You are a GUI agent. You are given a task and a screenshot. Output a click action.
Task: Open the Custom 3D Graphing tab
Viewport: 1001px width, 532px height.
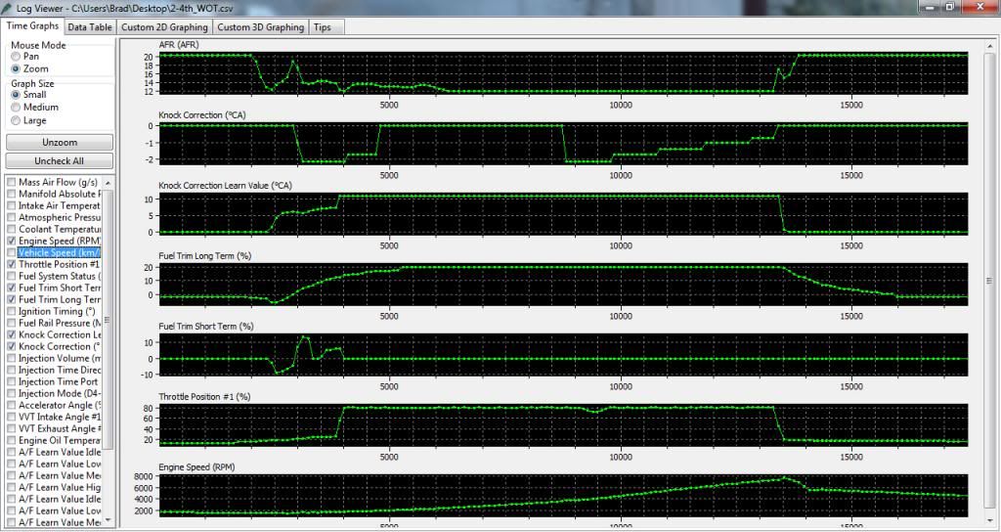pyautogui.click(x=259, y=27)
